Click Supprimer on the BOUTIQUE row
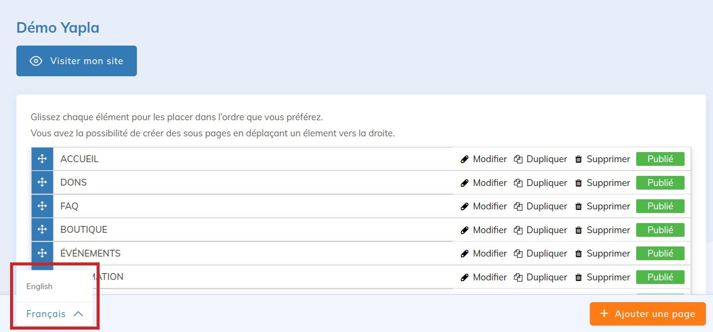713x332 pixels. pyautogui.click(x=608, y=230)
